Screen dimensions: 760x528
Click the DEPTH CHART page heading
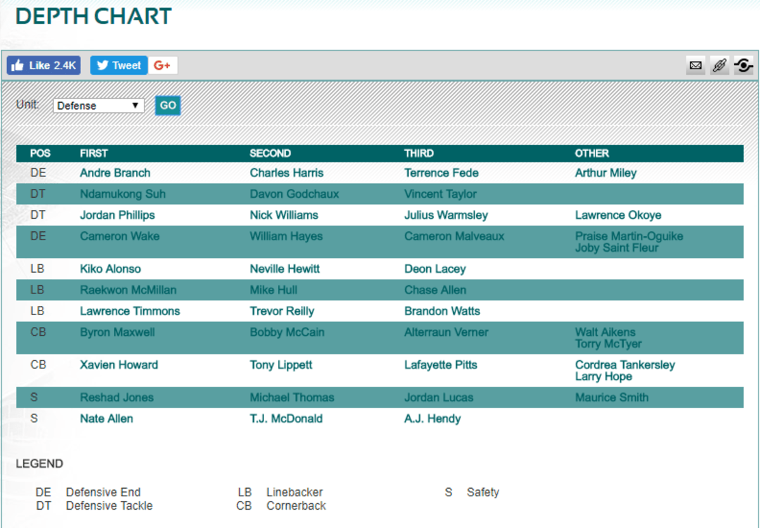(x=94, y=16)
